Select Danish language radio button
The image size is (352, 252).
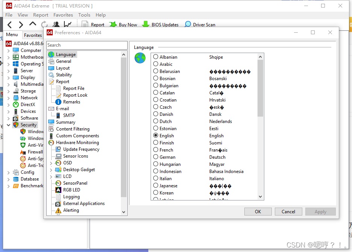click(x=155, y=114)
